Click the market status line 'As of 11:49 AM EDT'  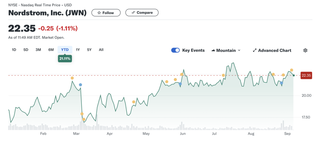click(37, 37)
